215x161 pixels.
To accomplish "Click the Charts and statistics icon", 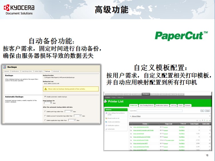I will (106, 122).
